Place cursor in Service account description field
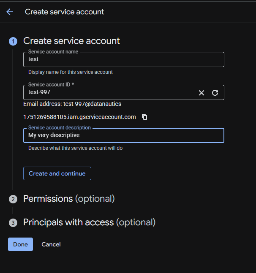256x273 pixels. (123, 135)
